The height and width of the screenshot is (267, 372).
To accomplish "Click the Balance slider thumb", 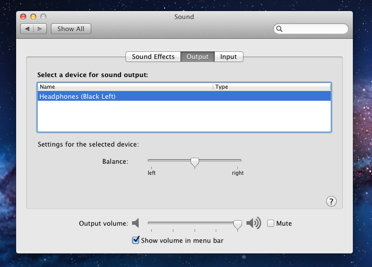I will tap(195, 162).
